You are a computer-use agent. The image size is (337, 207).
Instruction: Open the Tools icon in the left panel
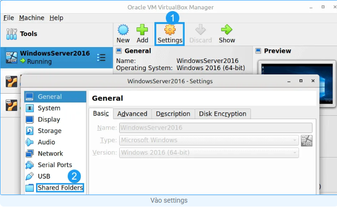coord(12,34)
